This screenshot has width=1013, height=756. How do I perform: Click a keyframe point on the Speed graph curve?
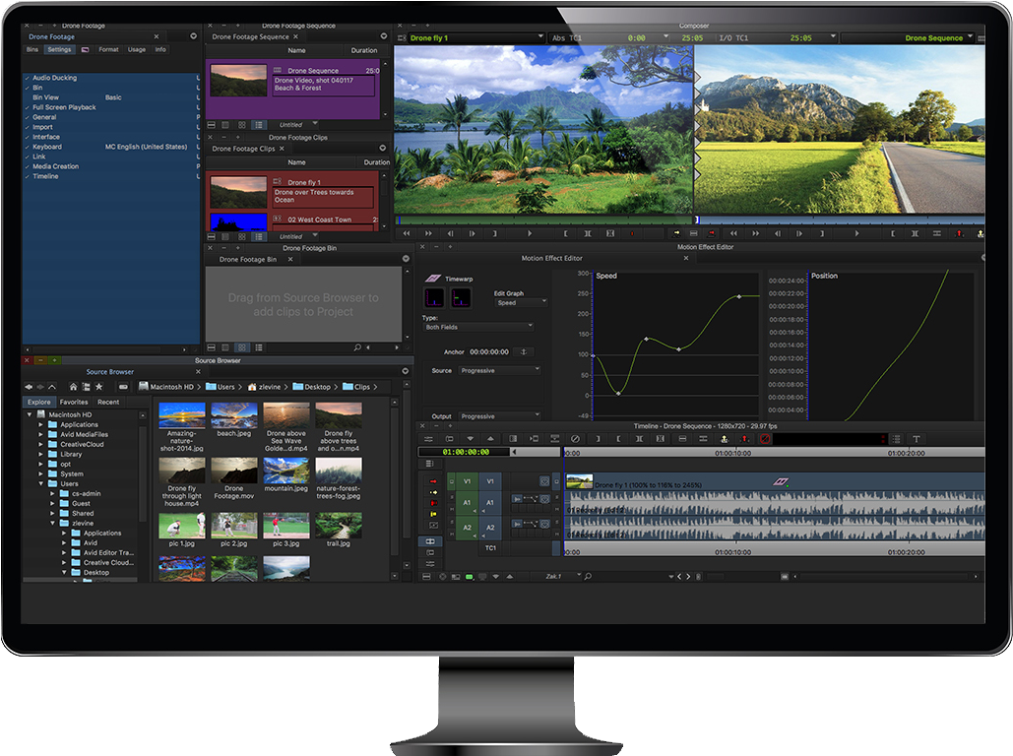[647, 339]
